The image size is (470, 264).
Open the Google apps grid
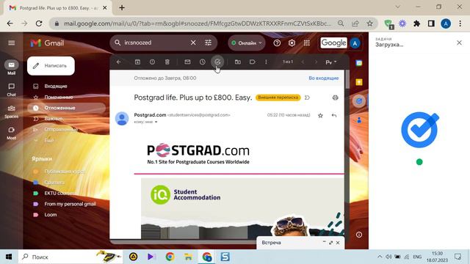click(307, 43)
